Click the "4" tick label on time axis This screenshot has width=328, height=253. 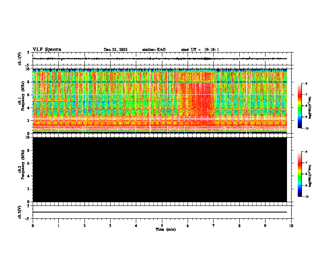[136, 226]
